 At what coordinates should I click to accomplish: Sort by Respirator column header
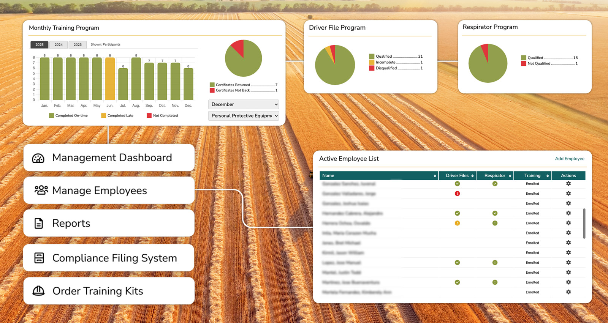click(x=495, y=176)
